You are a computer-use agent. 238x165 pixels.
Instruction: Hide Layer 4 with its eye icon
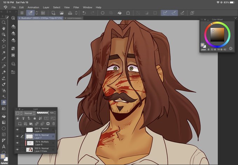17,130
